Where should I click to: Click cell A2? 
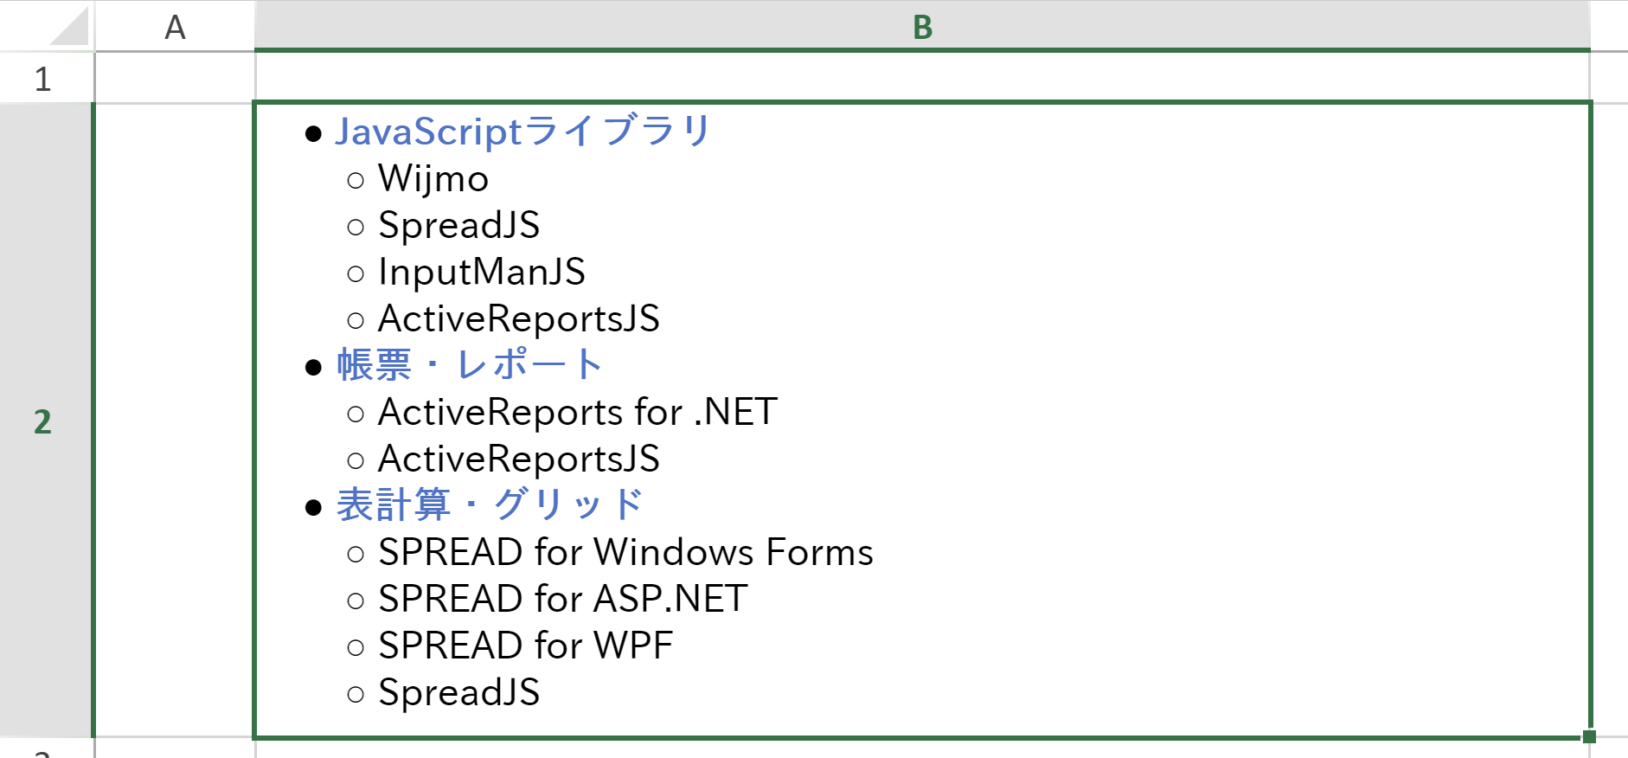pos(175,421)
